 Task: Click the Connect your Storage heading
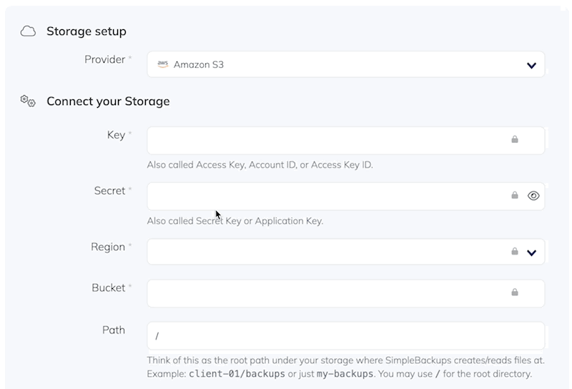[x=108, y=101]
